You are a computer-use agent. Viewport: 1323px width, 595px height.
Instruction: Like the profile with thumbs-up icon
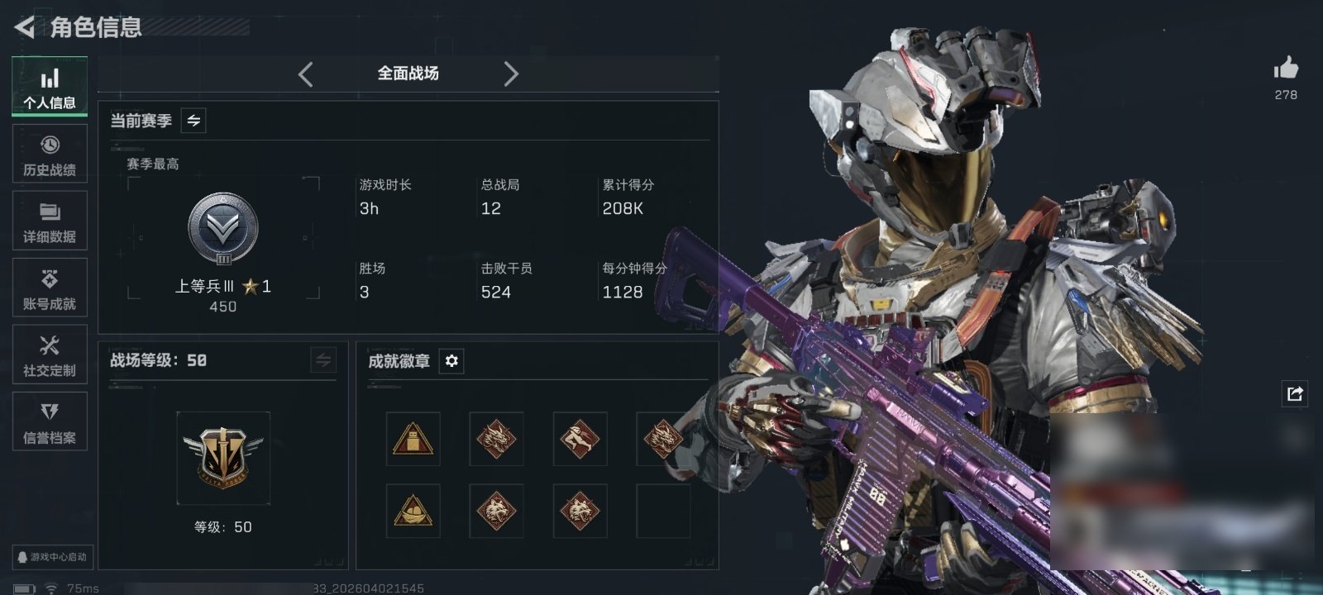[1286, 69]
